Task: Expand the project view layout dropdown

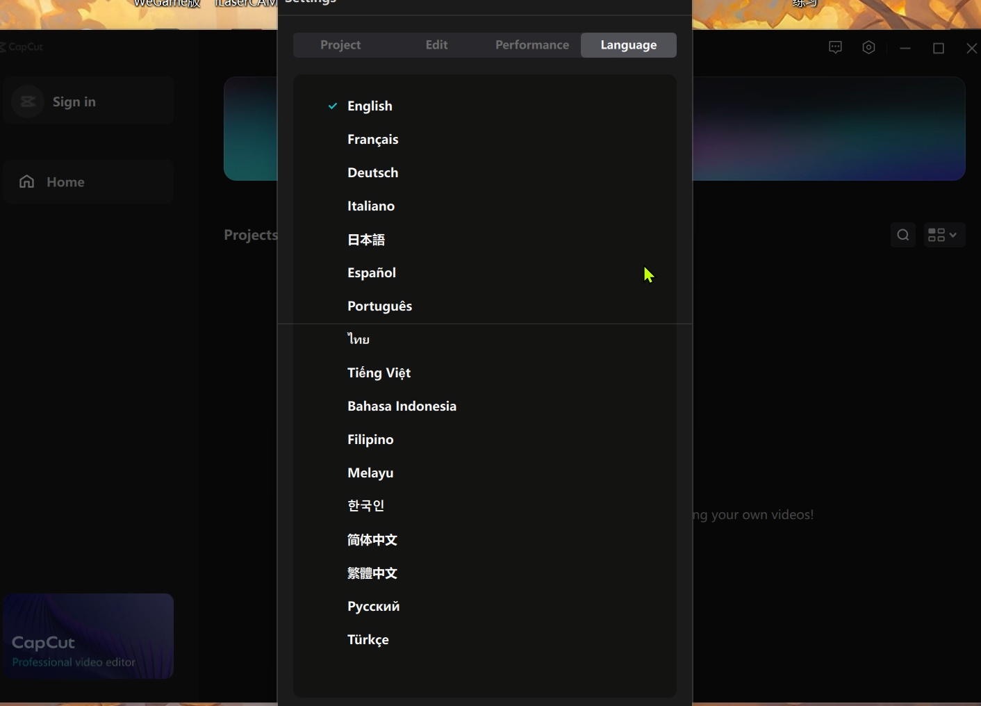Action: pyautogui.click(x=944, y=235)
